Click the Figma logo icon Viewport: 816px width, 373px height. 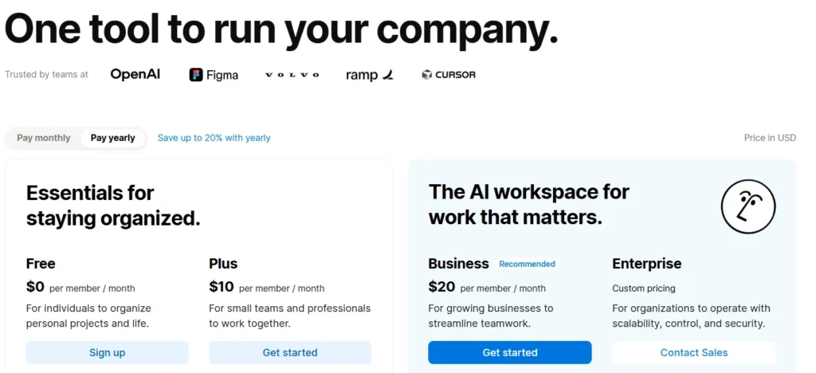tap(196, 75)
